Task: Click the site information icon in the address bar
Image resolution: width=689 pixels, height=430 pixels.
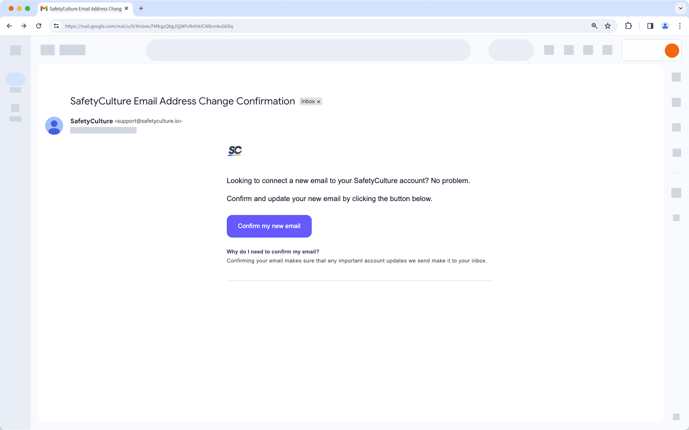Action: tap(56, 26)
